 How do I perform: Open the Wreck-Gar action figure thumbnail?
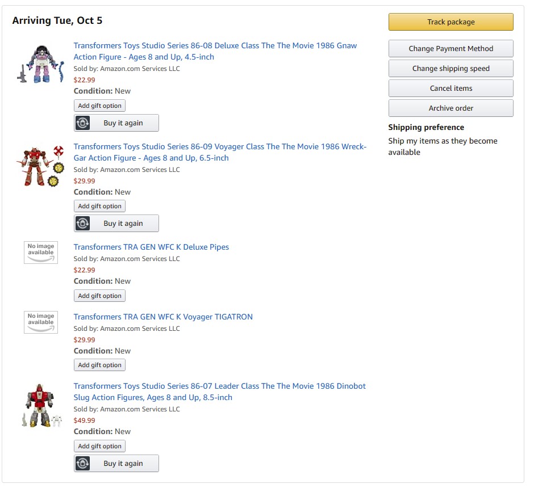click(40, 166)
